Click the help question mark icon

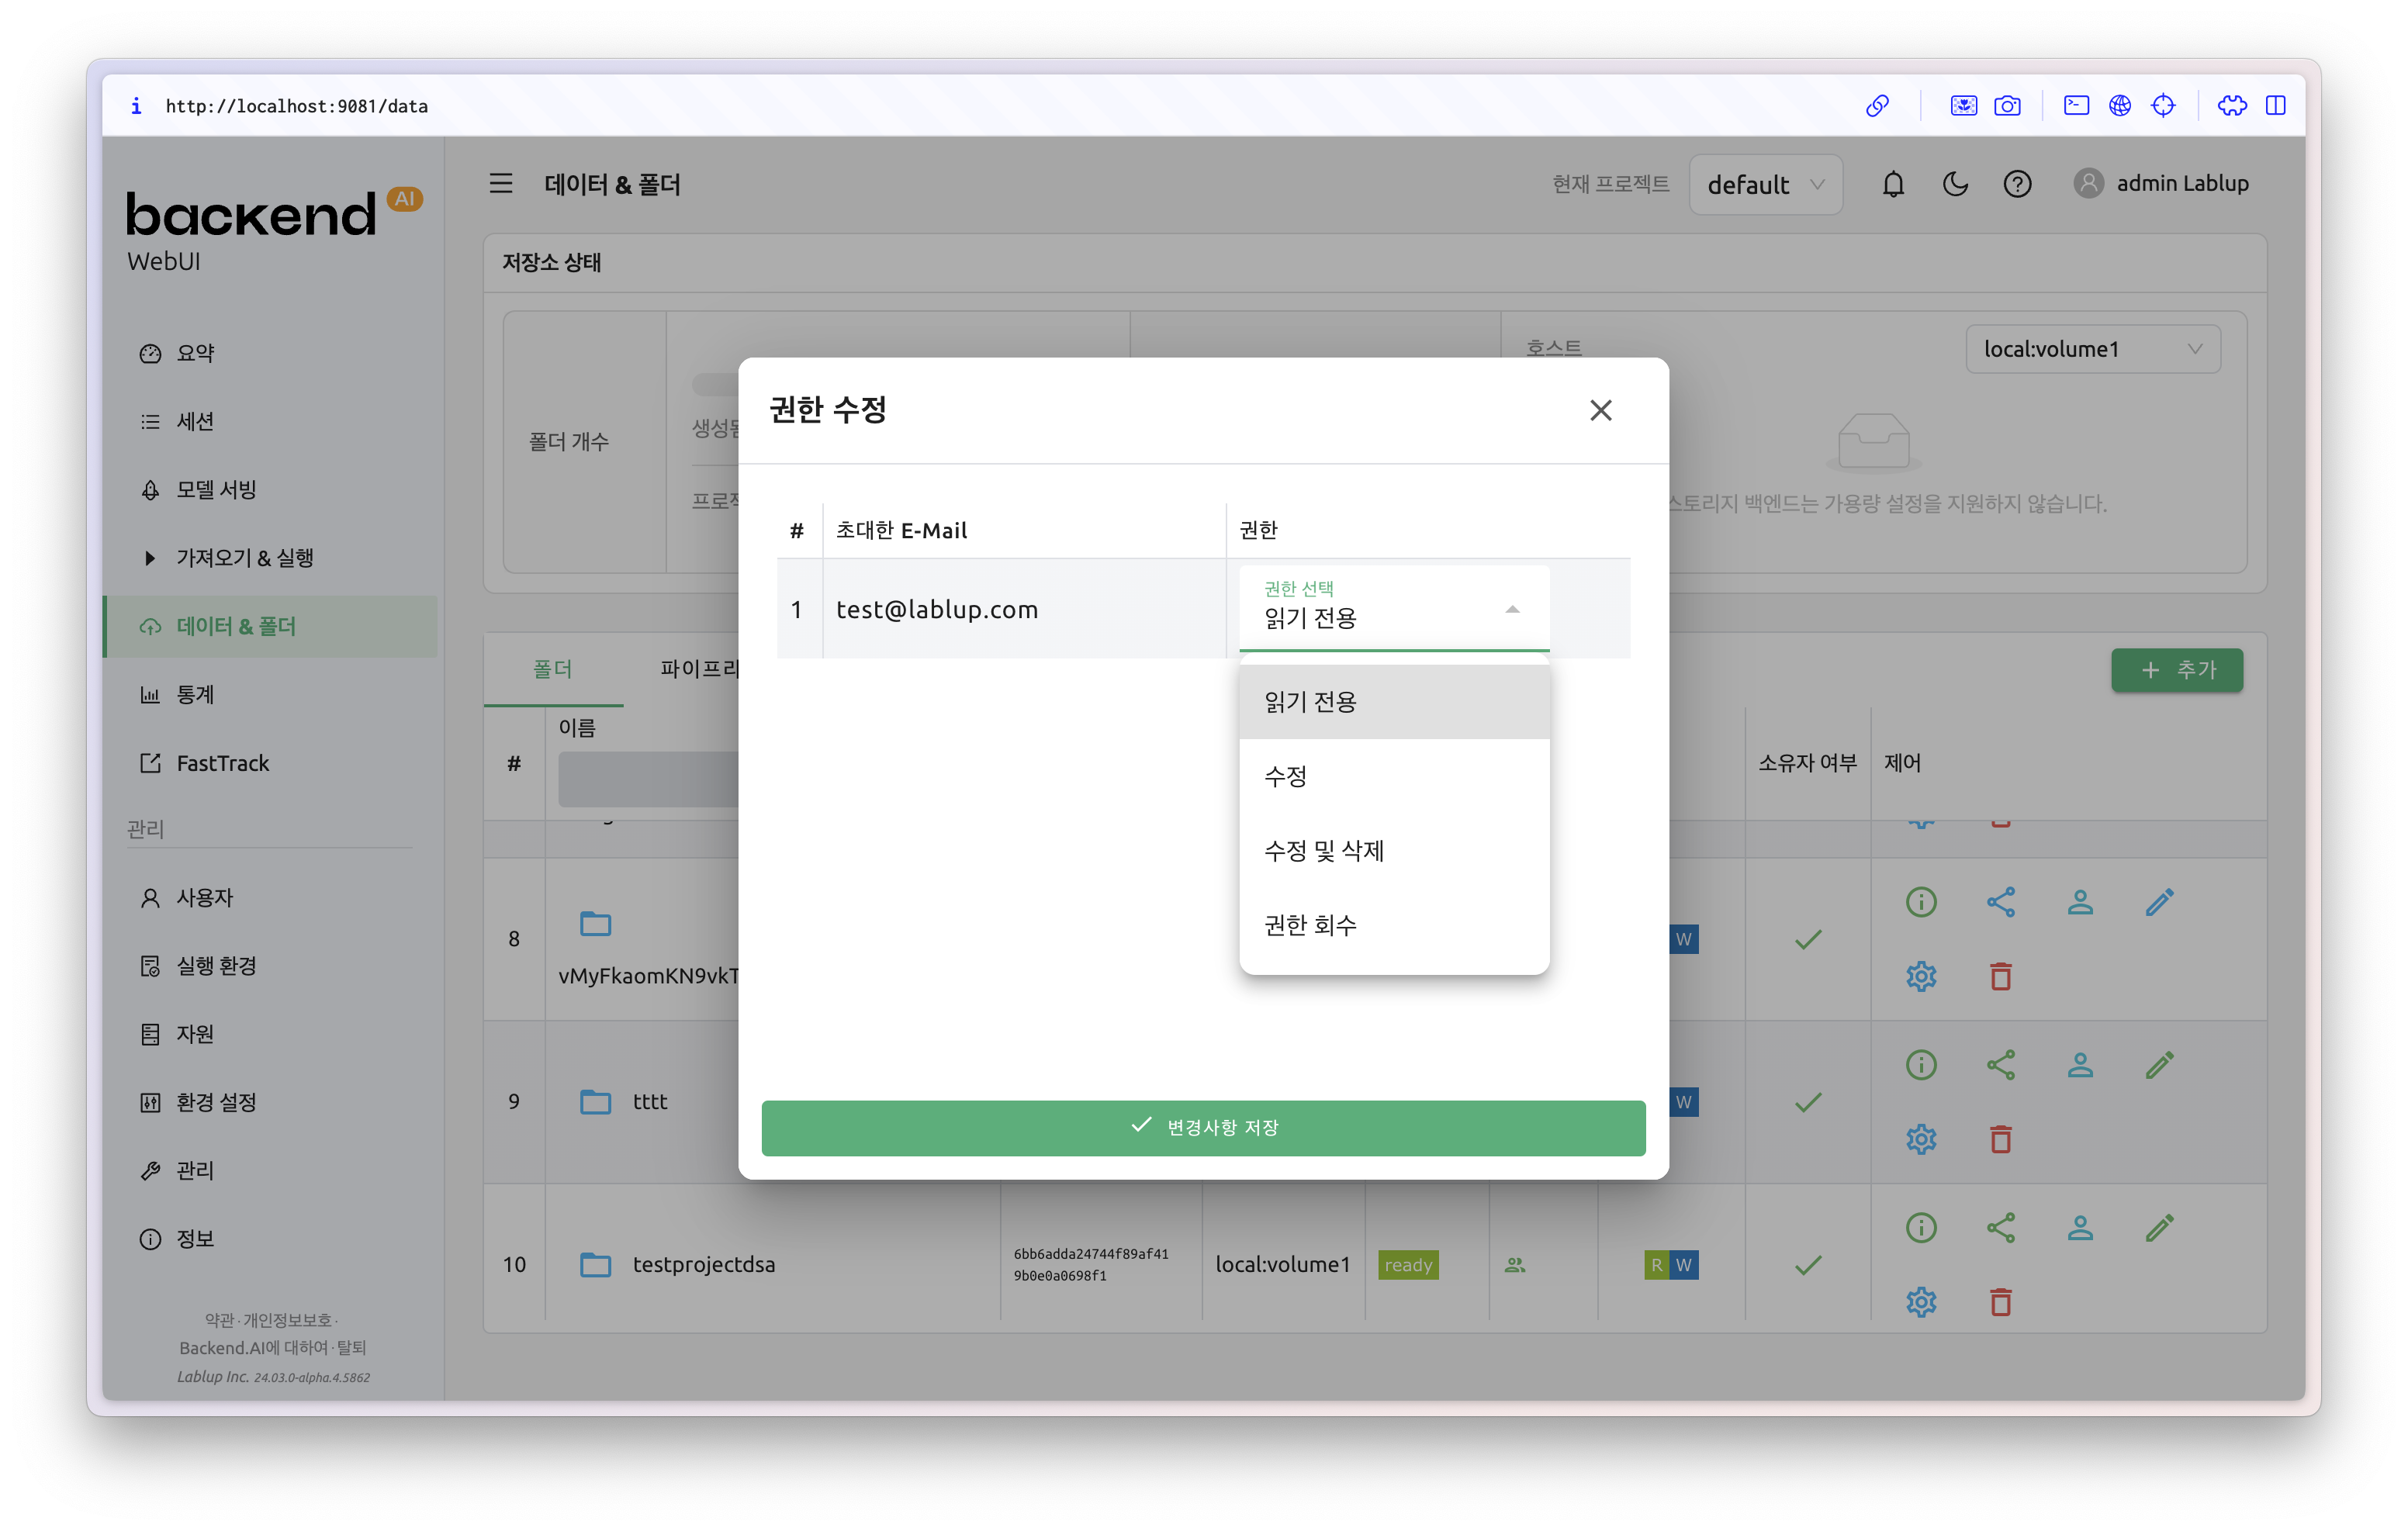tap(2017, 184)
